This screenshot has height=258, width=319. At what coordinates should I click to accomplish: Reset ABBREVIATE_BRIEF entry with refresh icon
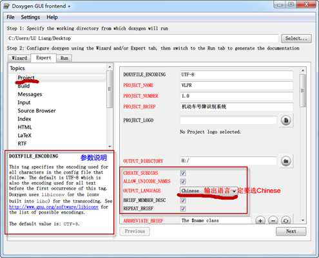pos(286,221)
